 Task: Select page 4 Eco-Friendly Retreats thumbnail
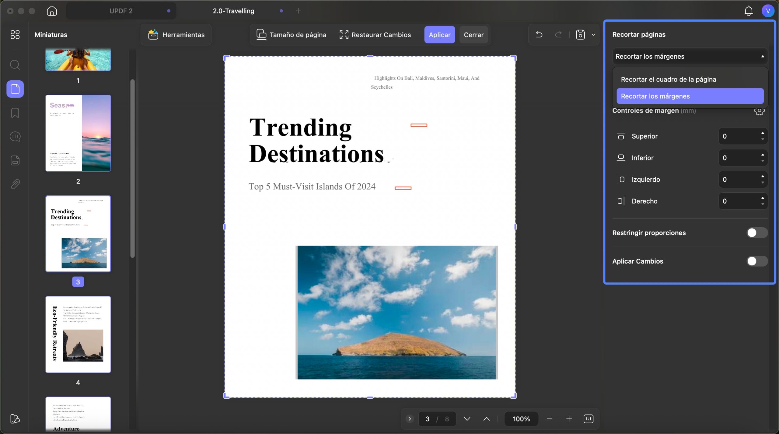click(78, 334)
